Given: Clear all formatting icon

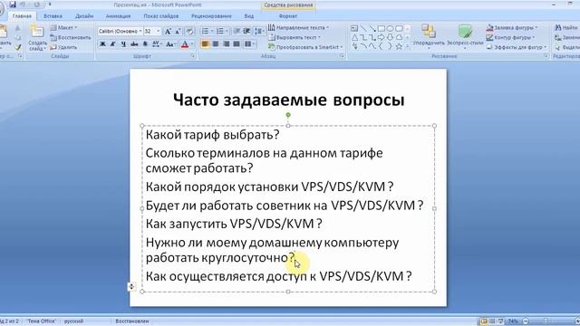Looking at the screenshot, I should tap(189, 32).
